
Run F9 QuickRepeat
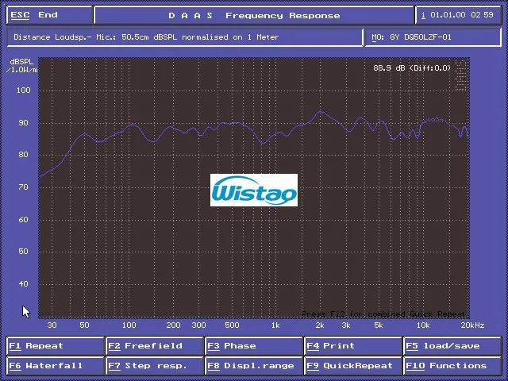click(353, 366)
